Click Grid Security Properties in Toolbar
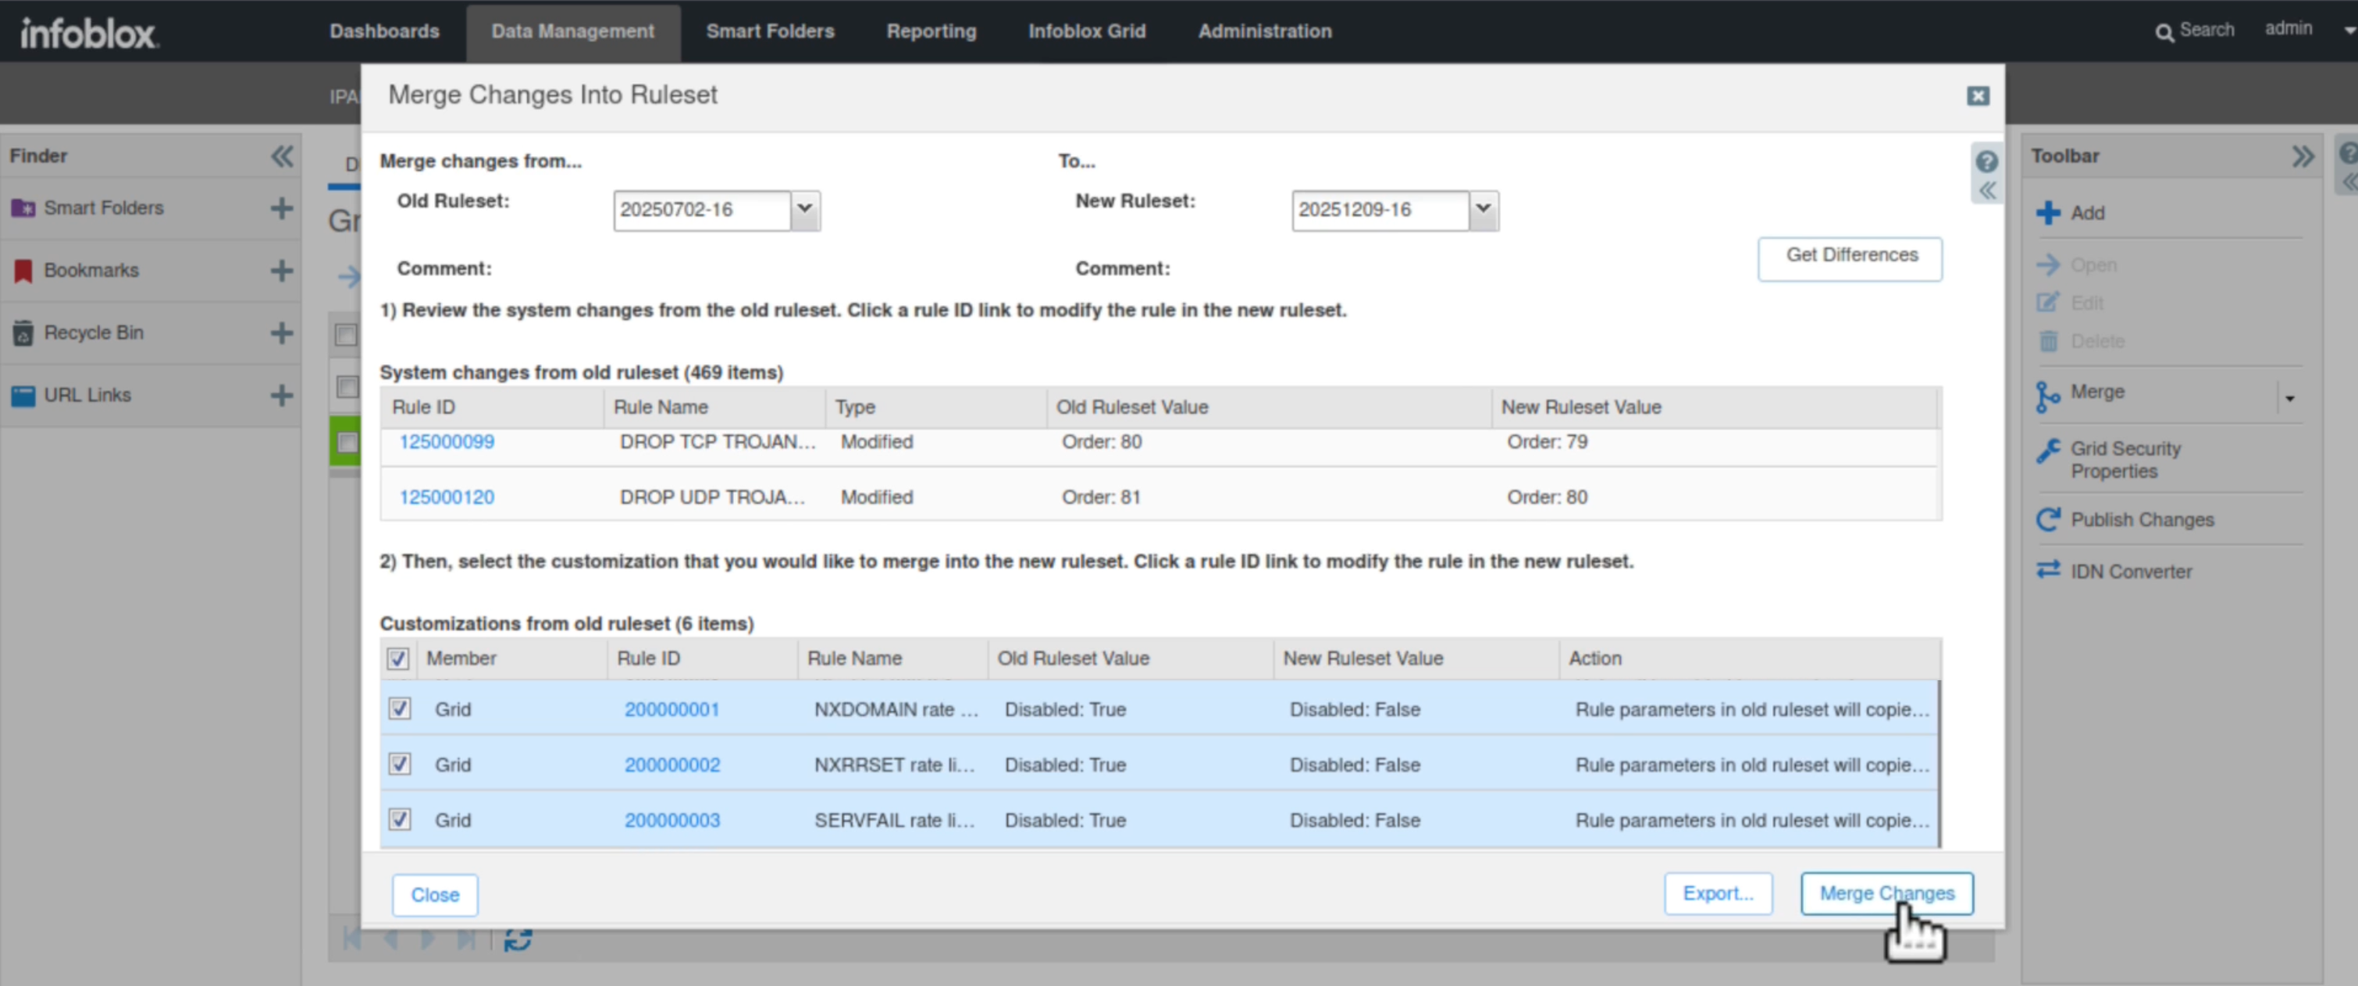This screenshot has height=986, width=2358. click(2125, 460)
